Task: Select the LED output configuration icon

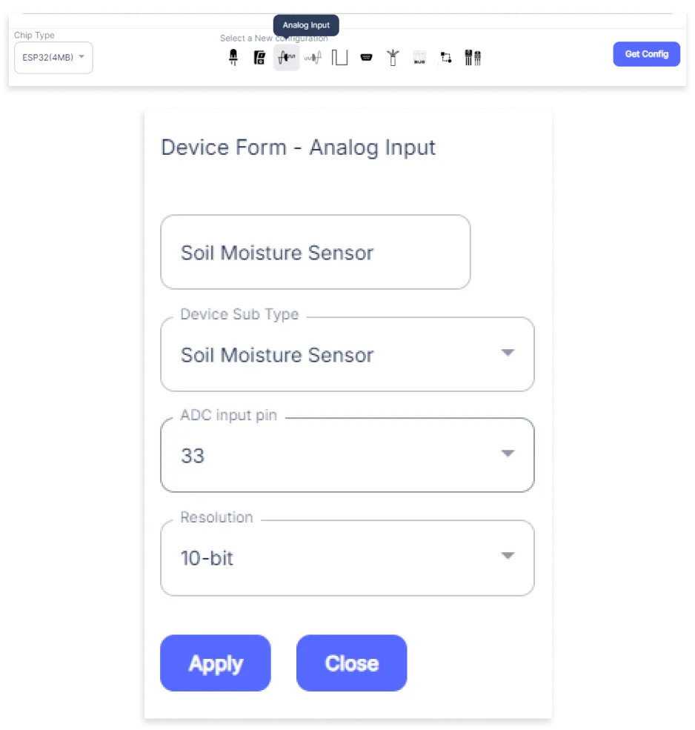Action: tap(233, 58)
